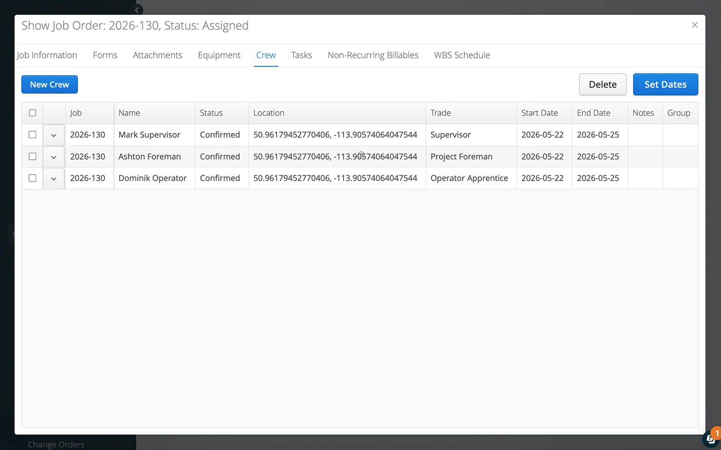The height and width of the screenshot is (450, 721).
Task: Check the box for Dominik Operator
Action: pyautogui.click(x=33, y=178)
